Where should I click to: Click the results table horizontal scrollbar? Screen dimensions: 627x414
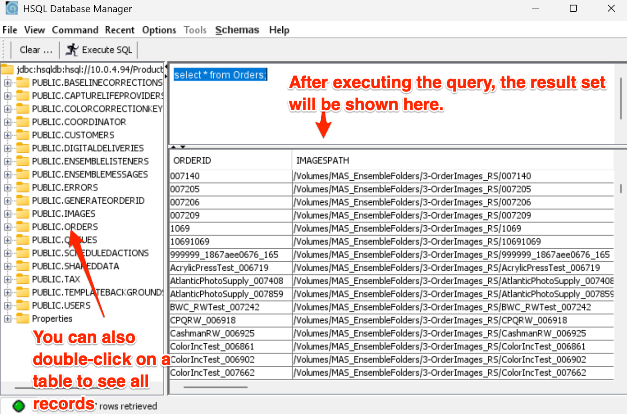(216, 387)
